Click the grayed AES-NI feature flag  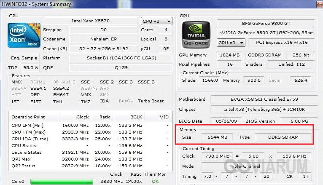tap(89, 88)
